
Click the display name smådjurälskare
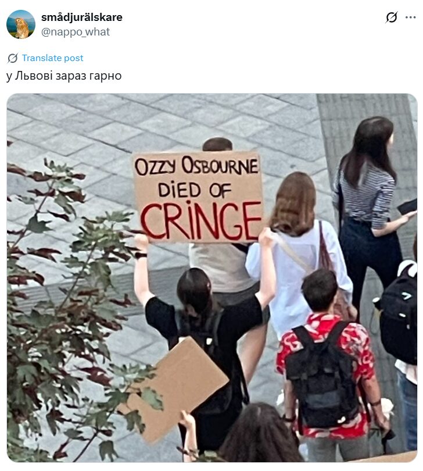pos(82,17)
